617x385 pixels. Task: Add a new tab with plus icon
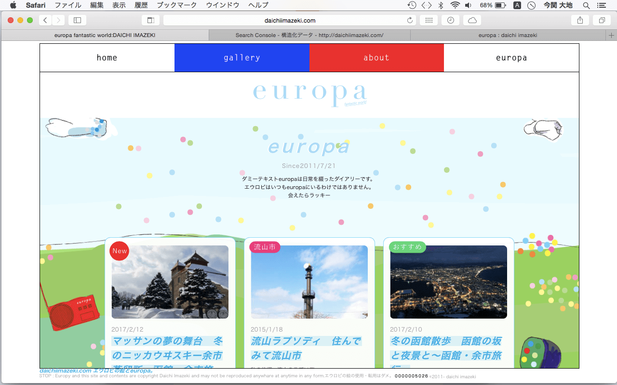[611, 35]
